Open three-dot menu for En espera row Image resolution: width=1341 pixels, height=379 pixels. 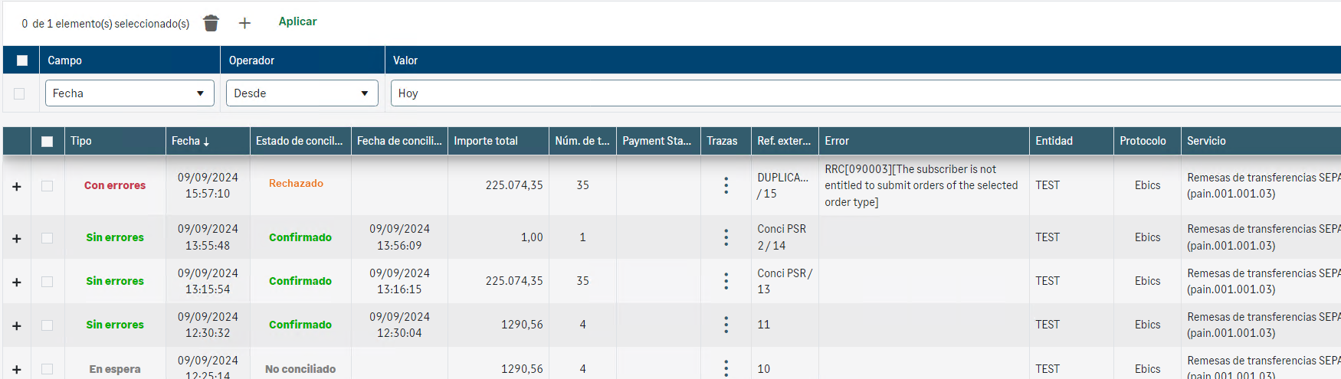(726, 368)
